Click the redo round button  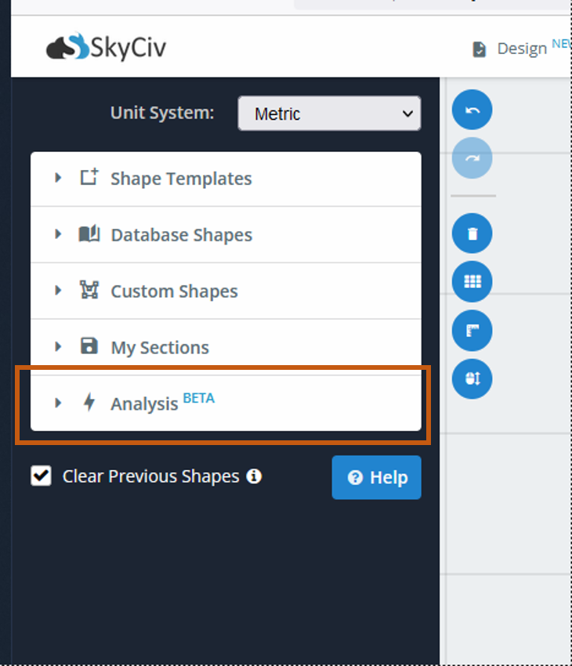tap(472, 158)
